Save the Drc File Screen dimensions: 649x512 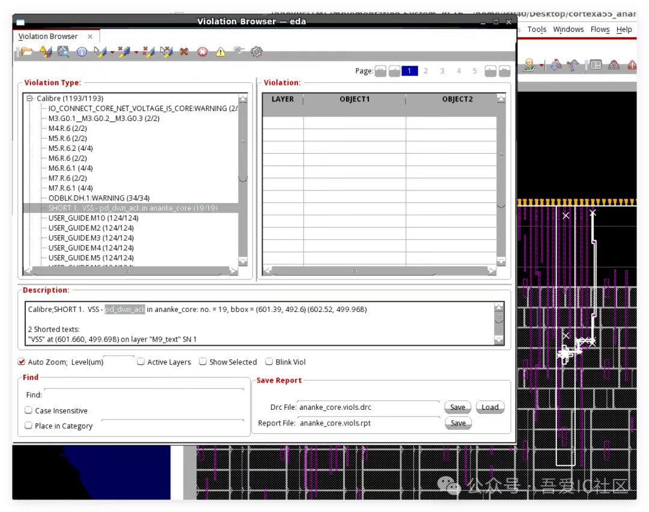[457, 407]
